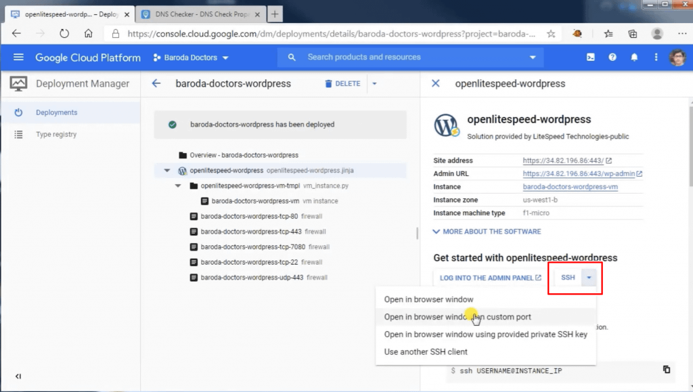Screen dimensions: 693x392
Task: Click the browser extension icon beside the favorites star
Action: coord(577,34)
